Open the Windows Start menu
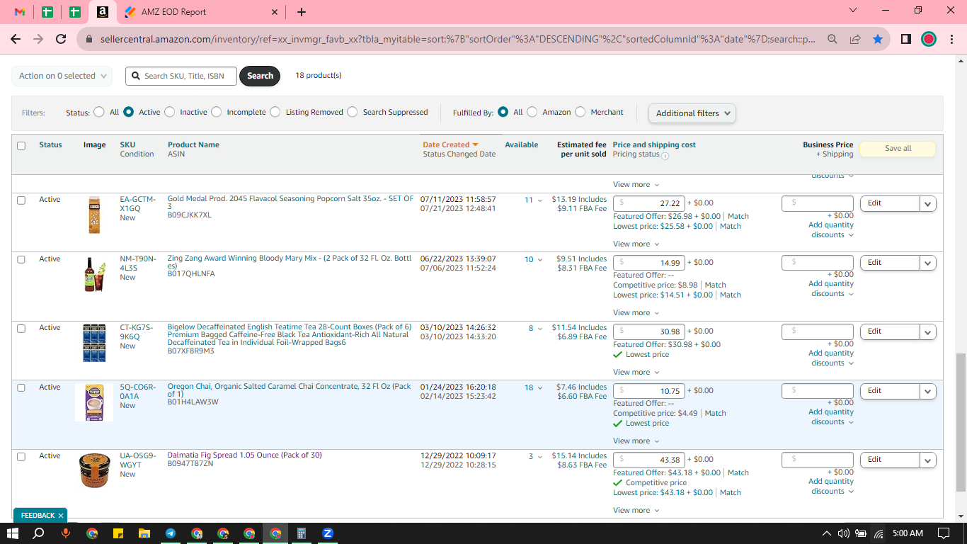This screenshot has height=544, width=967. (13, 533)
